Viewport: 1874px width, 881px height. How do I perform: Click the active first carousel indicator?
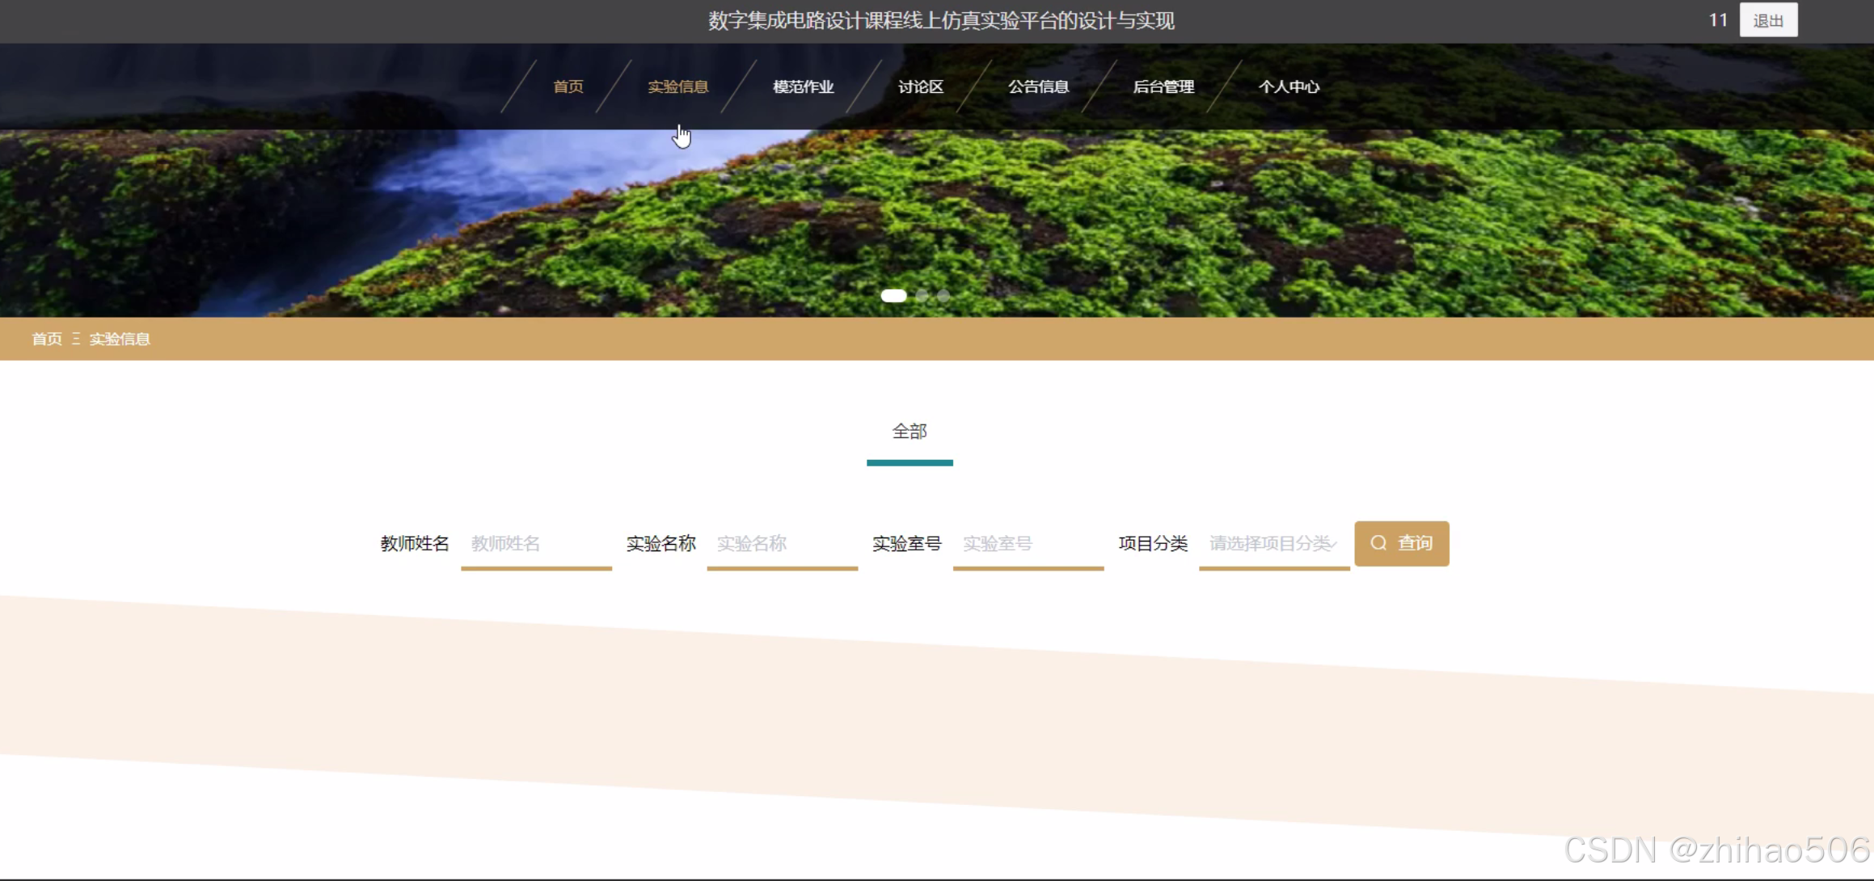point(893,296)
